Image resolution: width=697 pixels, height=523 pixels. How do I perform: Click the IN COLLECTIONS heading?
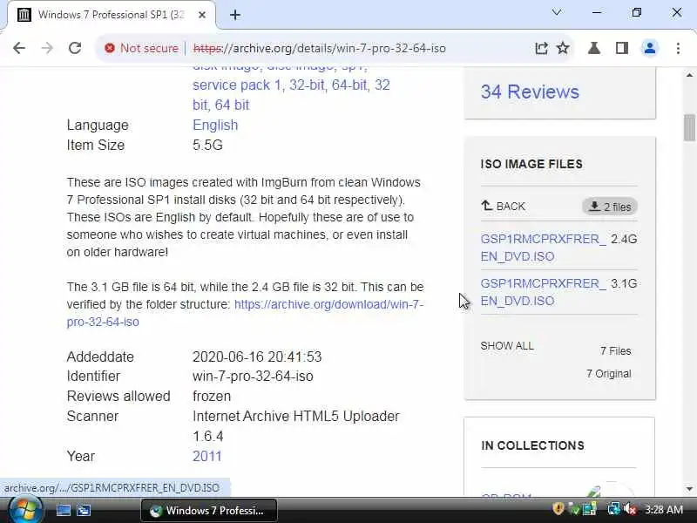532,445
